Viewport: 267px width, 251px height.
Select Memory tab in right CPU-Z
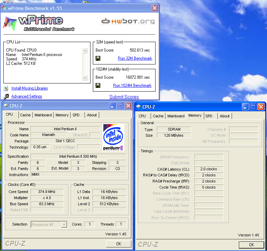coord(195,115)
